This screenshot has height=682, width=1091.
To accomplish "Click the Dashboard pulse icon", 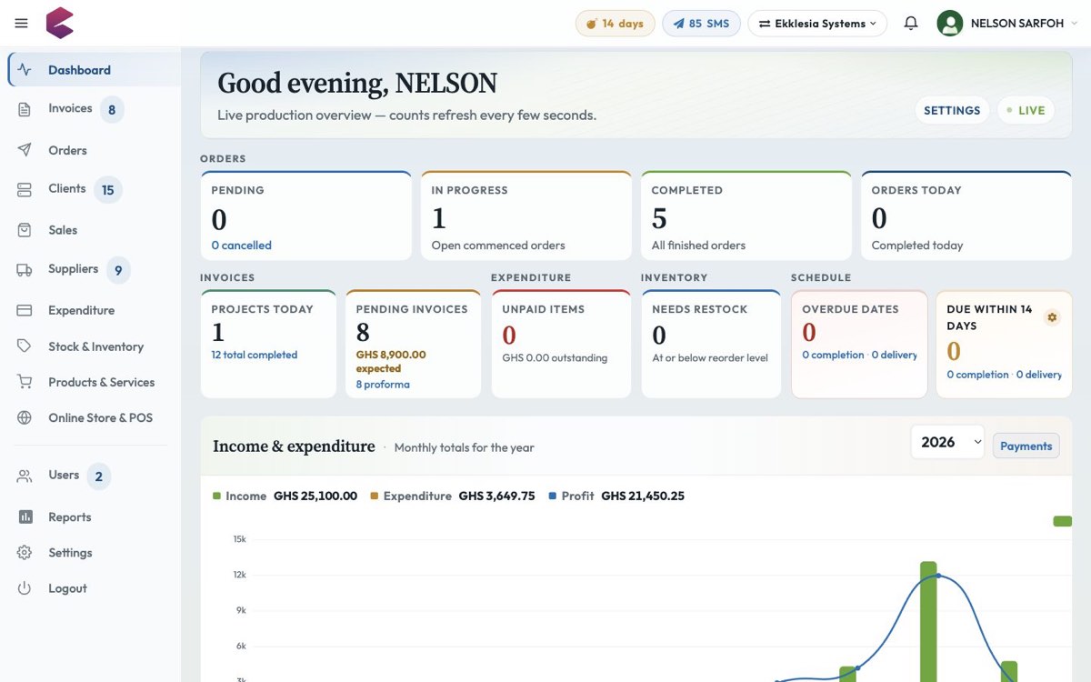I will click(x=25, y=70).
